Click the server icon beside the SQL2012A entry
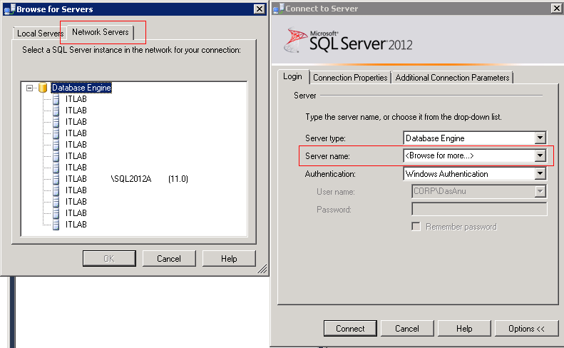The width and height of the screenshot is (564, 348). coord(56,179)
